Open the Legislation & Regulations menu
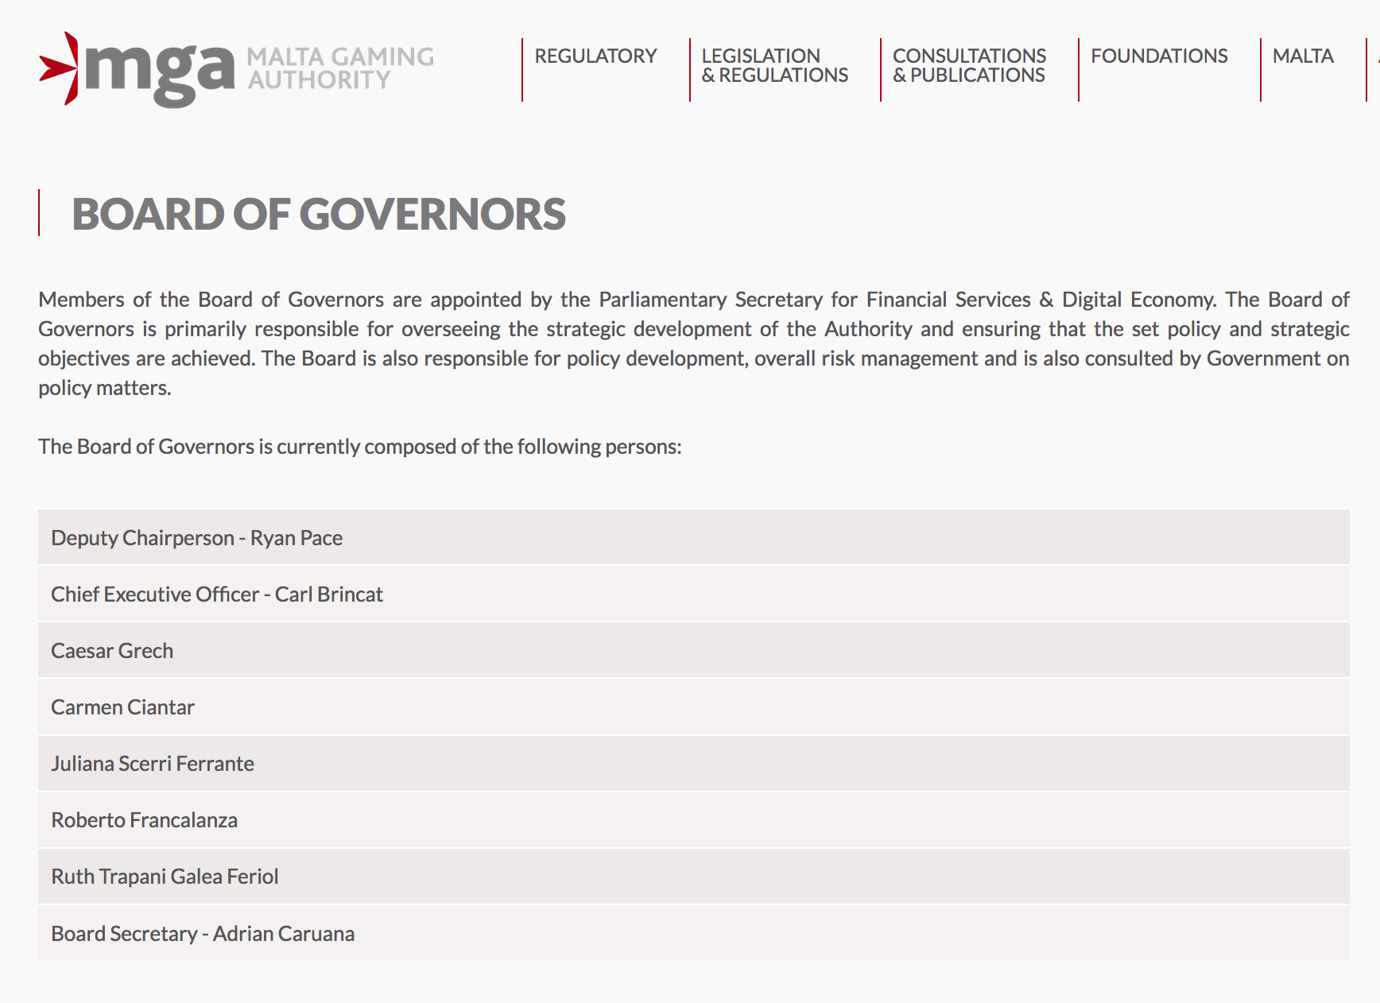Screen dimensions: 1380x1003 pos(774,66)
